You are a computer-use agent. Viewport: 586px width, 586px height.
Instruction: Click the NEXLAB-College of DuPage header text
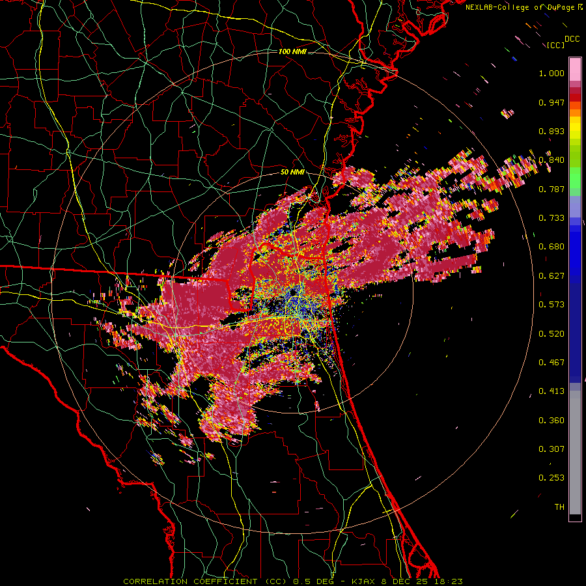tap(520, 7)
